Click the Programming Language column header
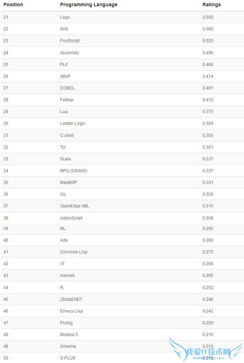The width and height of the screenshot is (244, 363). click(x=88, y=4)
